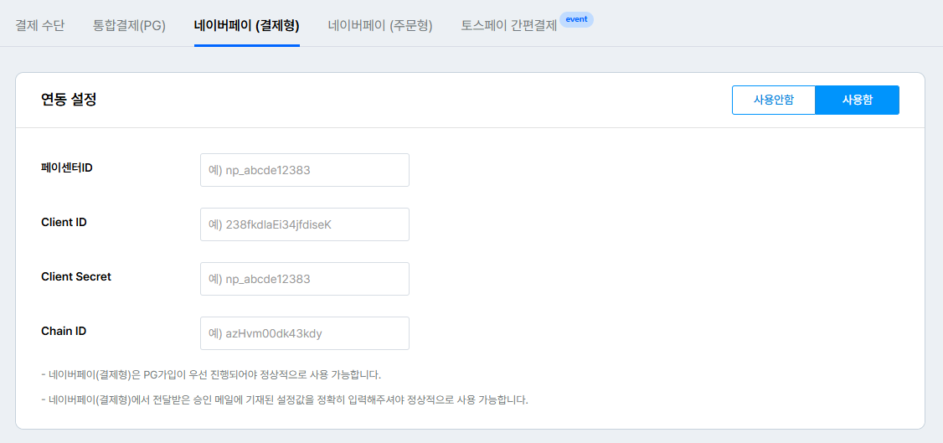Switch to the 통합결제(PG) tab
Screen dimensions: 943x443
click(129, 26)
